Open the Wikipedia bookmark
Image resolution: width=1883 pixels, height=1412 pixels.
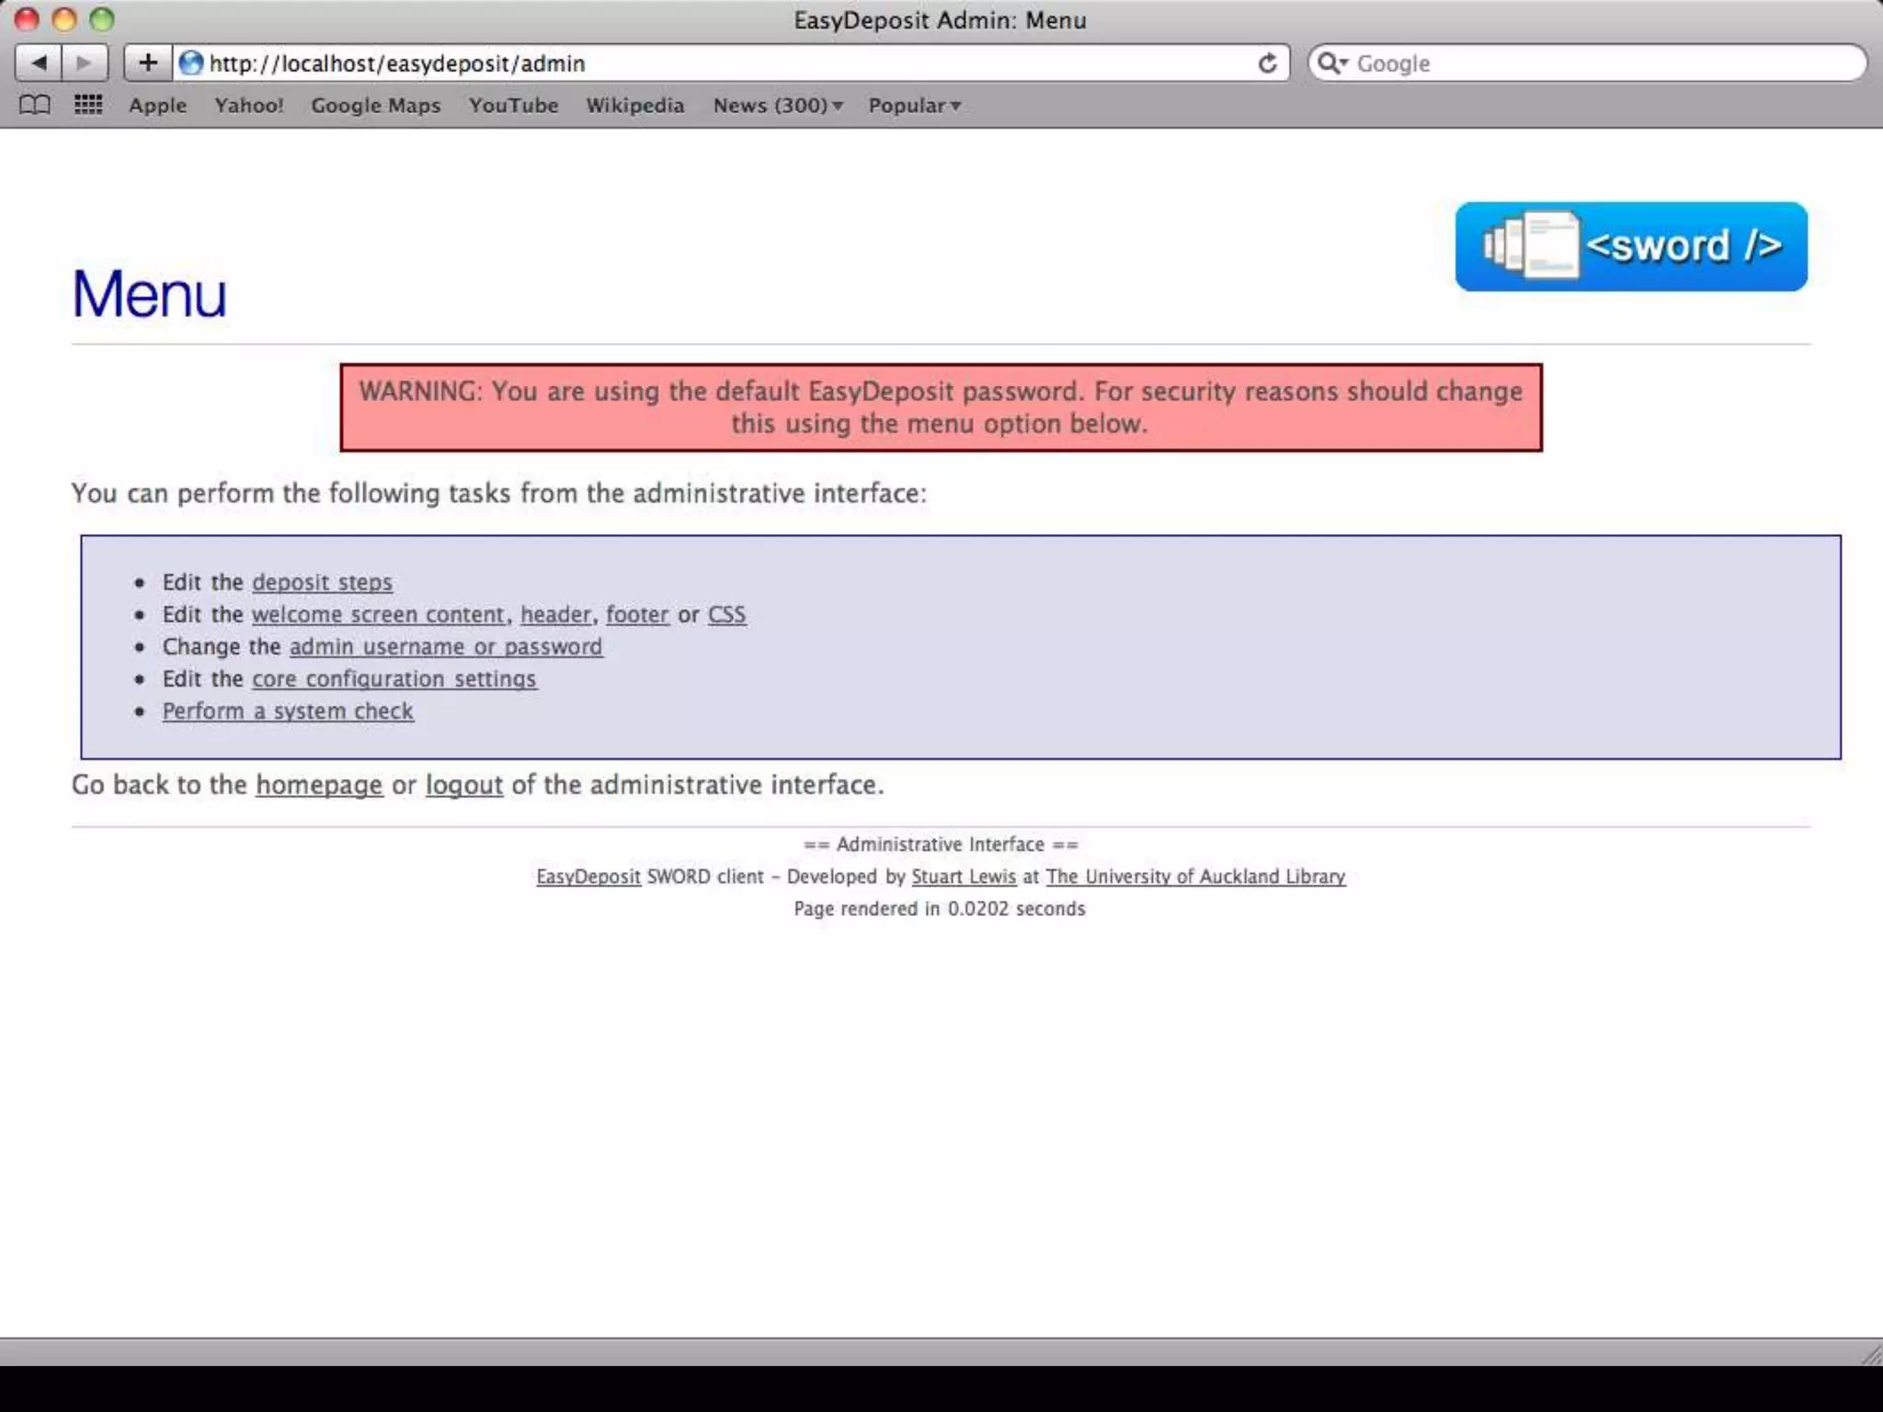634,106
